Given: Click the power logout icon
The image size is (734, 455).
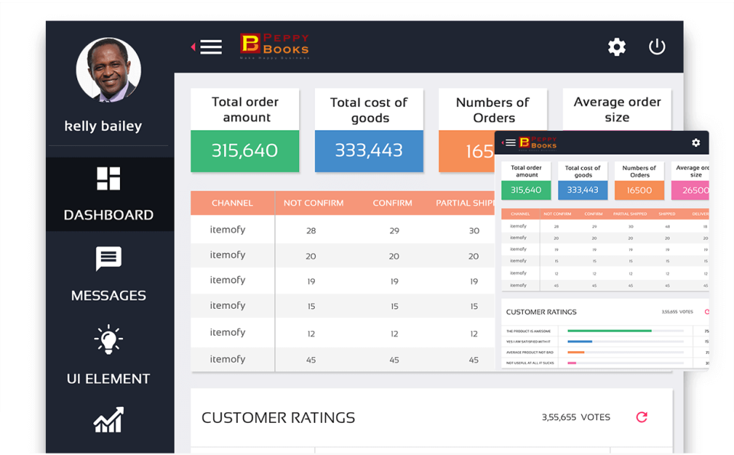Looking at the screenshot, I should pos(657,47).
